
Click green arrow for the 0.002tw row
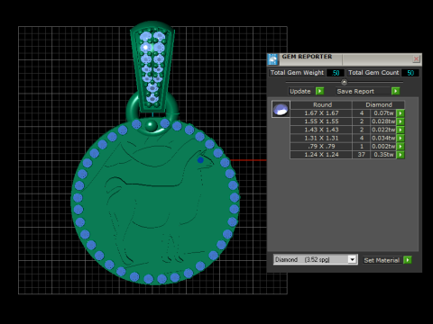(401, 147)
